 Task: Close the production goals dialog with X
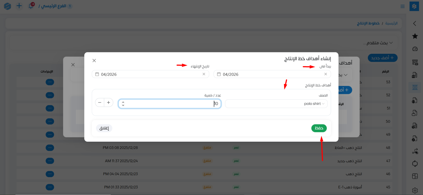[x=94, y=61]
